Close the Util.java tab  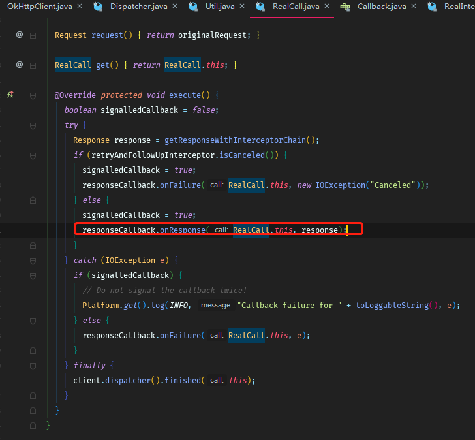tap(242, 6)
